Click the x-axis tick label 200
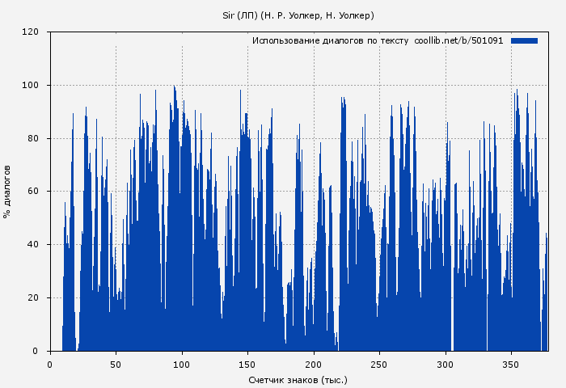 [x=314, y=364]
